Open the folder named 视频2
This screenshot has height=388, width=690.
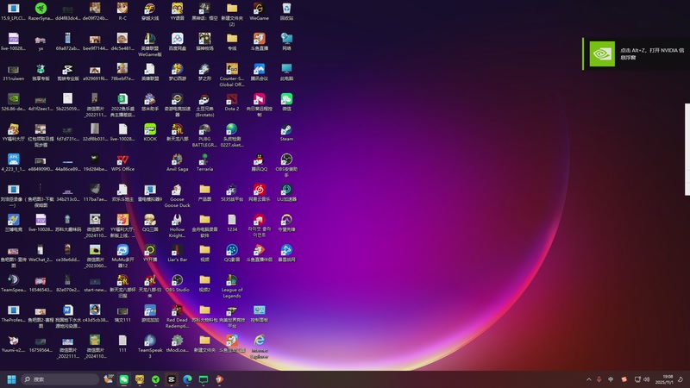coord(204,284)
